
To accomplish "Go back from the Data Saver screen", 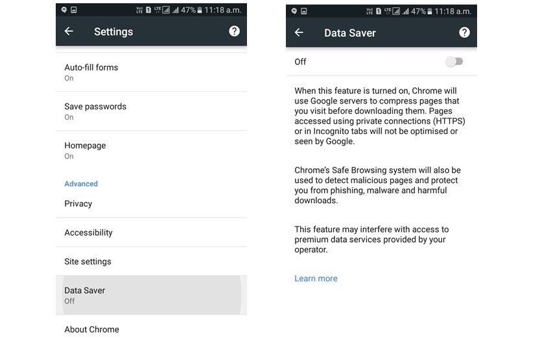I will click(299, 32).
